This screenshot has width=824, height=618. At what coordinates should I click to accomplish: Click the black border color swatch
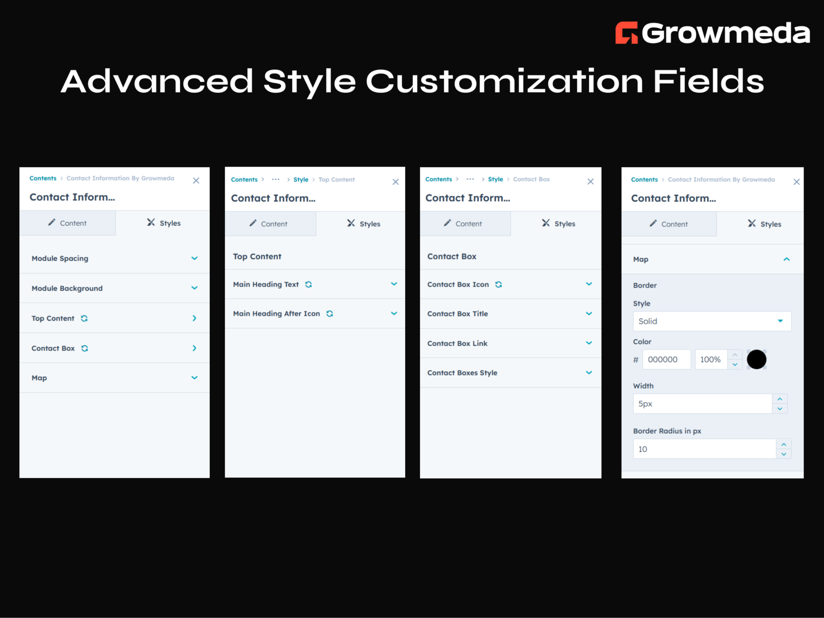pos(756,359)
